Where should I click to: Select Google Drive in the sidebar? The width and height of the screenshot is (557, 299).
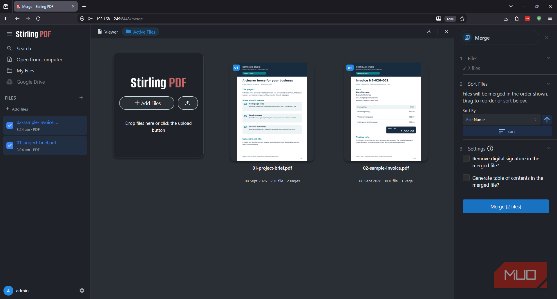[x=30, y=82]
